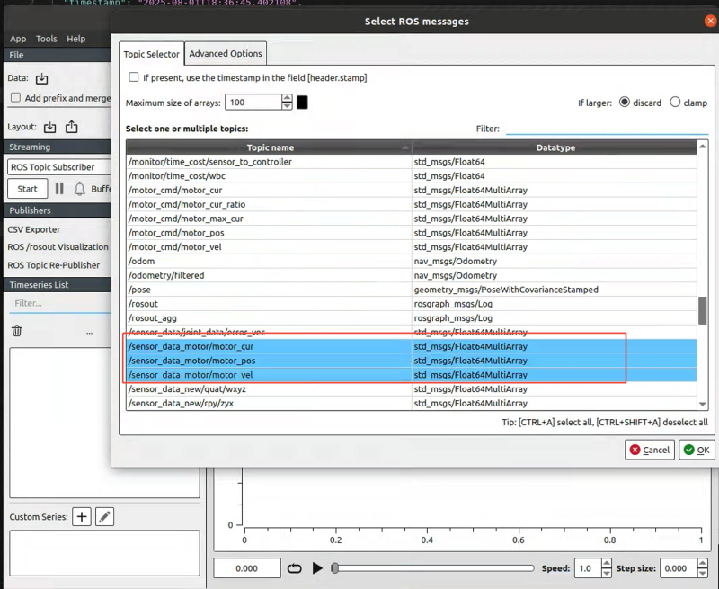Click the Topic name column header
This screenshot has width=719, height=589.
pyautogui.click(x=270, y=147)
